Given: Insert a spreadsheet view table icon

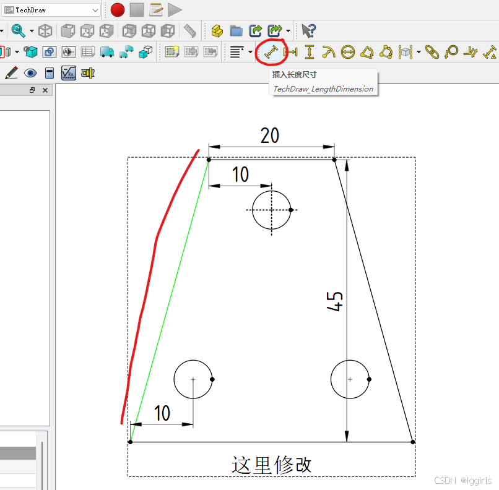Looking at the screenshot, I should [88, 52].
